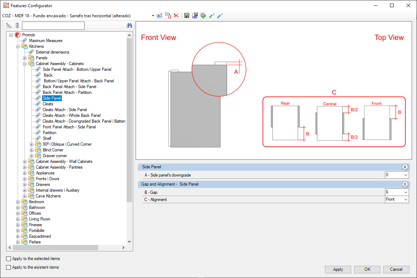This screenshot has height=278, width=417.
Task: Click the Appliances folder icon
Action: 31,173
